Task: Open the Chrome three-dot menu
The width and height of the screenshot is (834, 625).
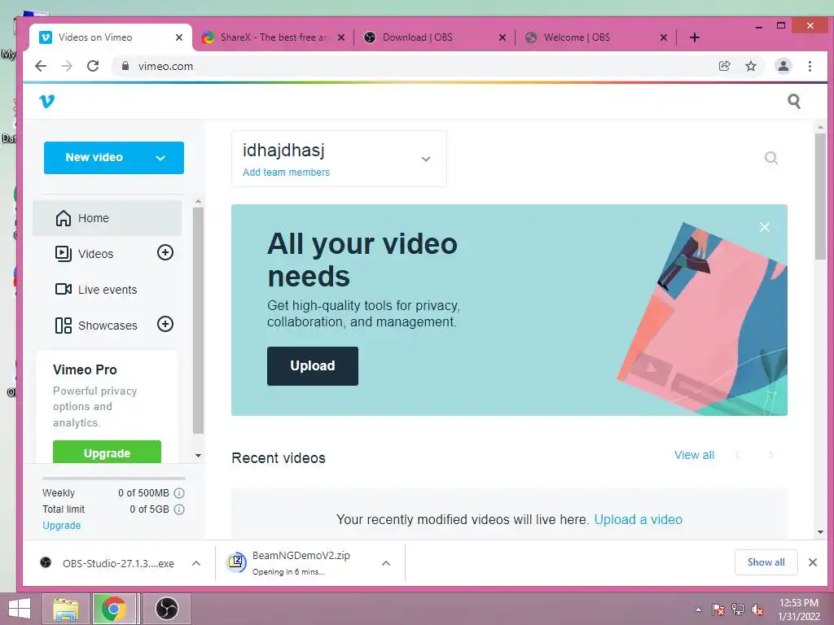Action: tap(810, 66)
